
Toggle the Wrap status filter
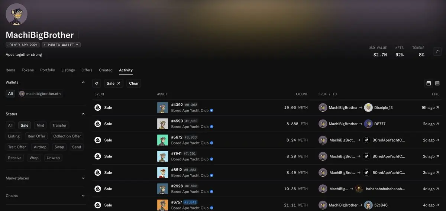pyautogui.click(x=34, y=158)
